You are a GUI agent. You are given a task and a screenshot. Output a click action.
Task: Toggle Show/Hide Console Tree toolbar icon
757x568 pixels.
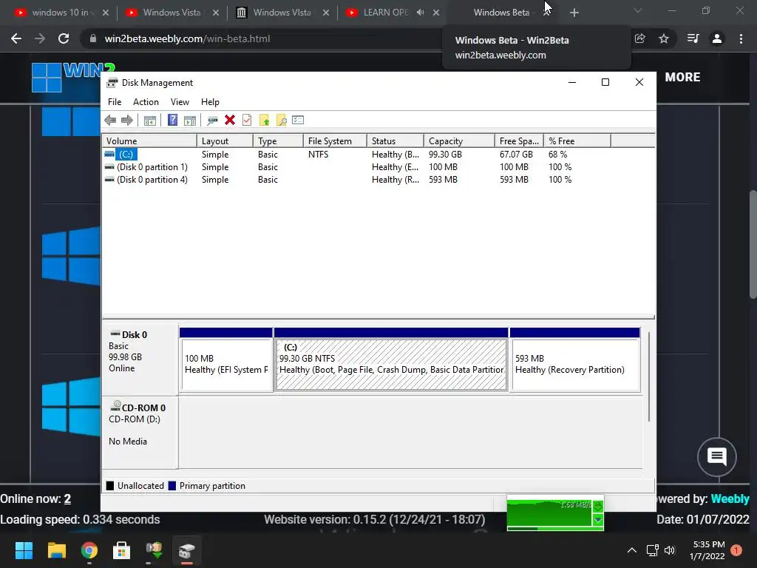pos(150,121)
